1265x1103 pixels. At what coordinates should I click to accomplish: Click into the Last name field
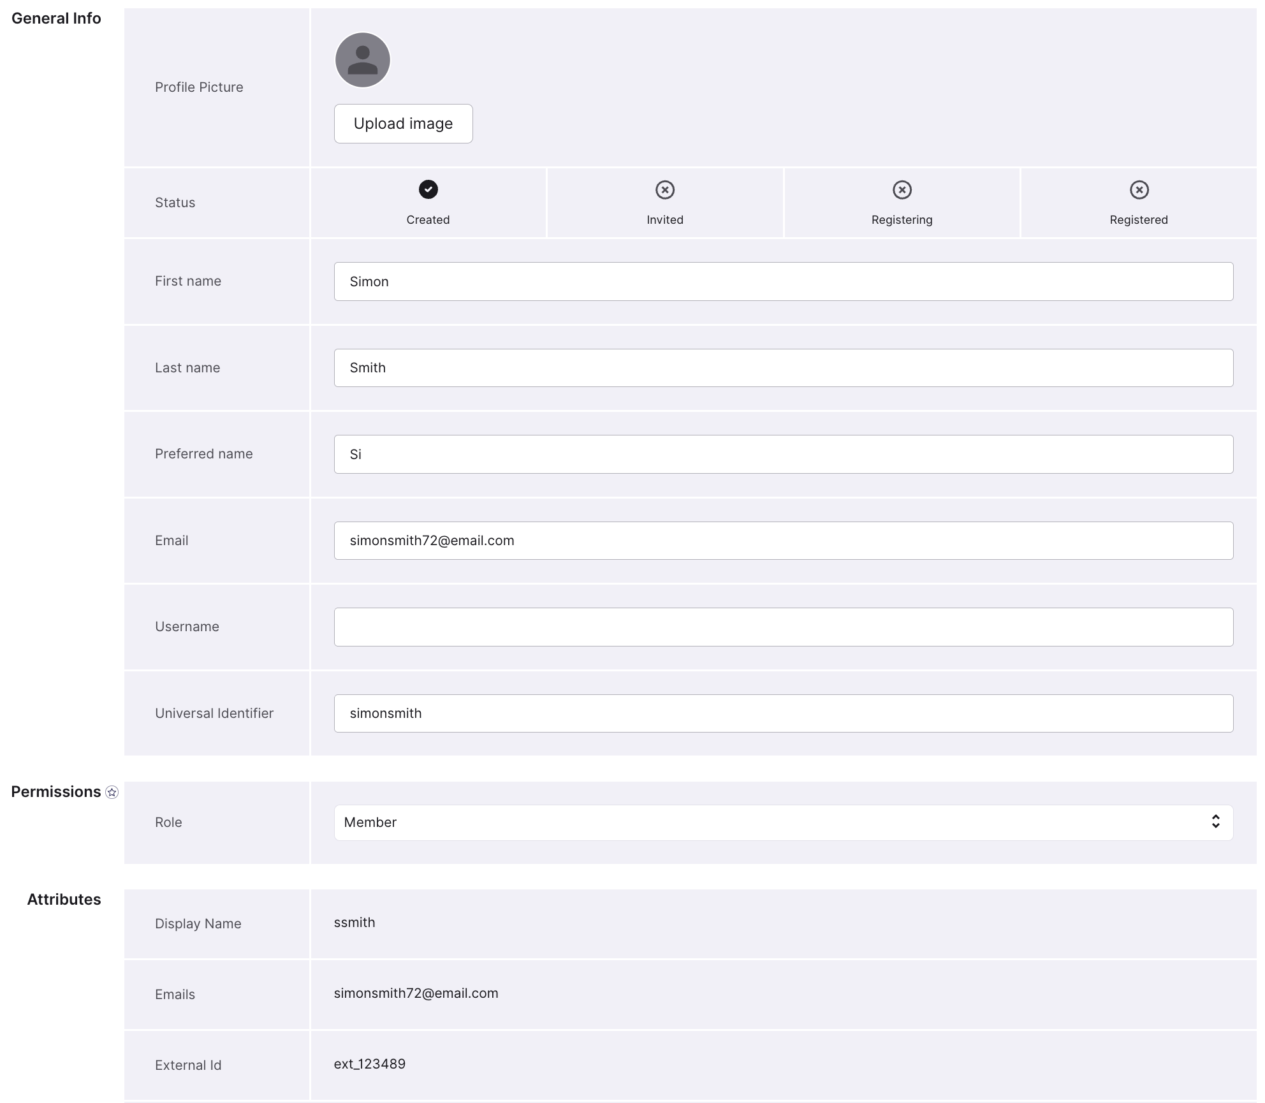(x=783, y=368)
